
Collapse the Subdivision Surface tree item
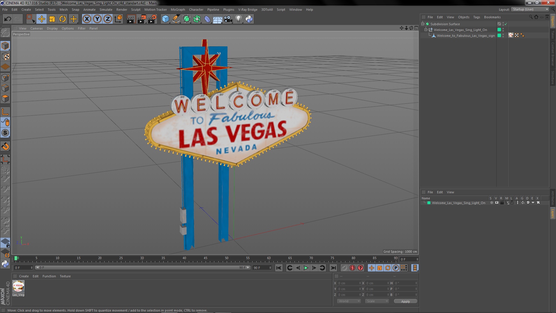(423, 24)
